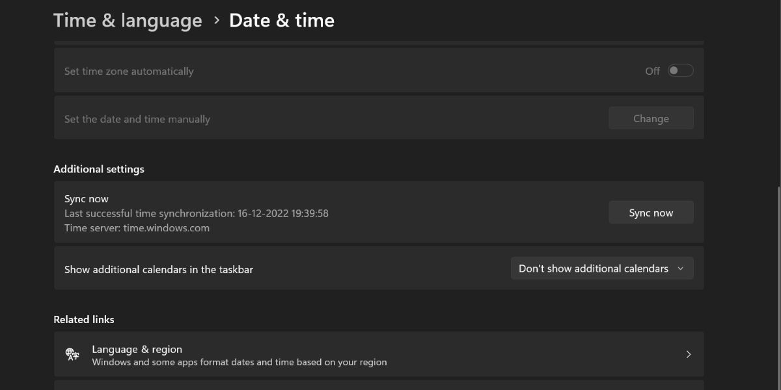781x390 pixels.
Task: Select Date & time in the breadcrumb
Action: 282,20
